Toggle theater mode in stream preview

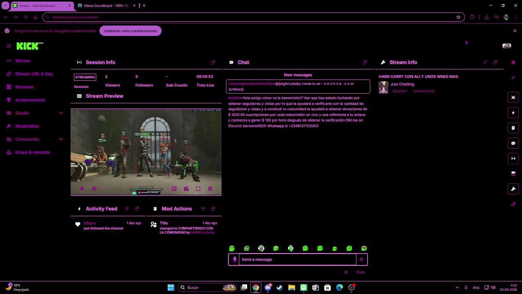tap(186, 189)
